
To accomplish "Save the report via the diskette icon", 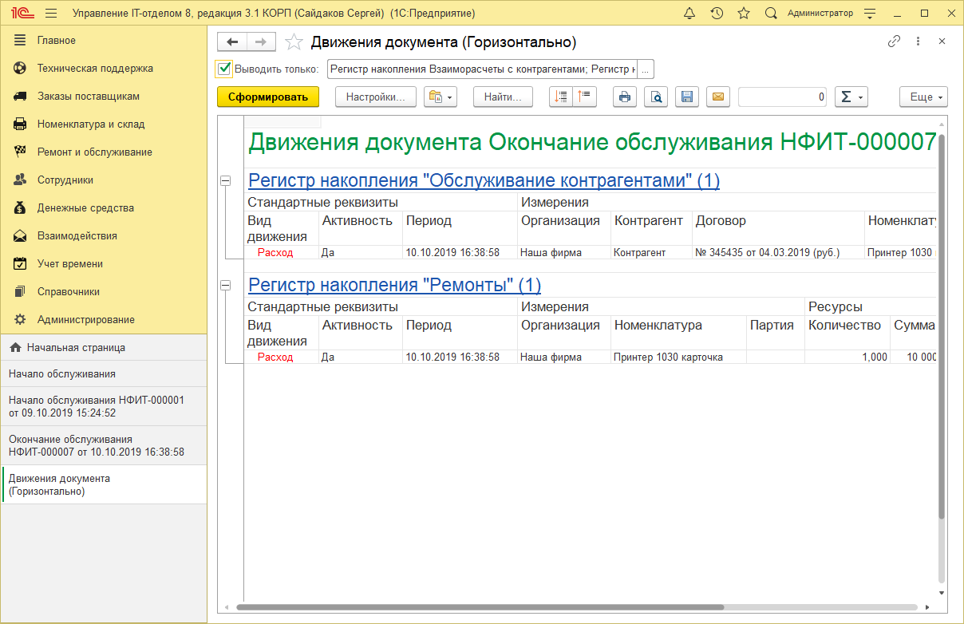I will point(687,97).
